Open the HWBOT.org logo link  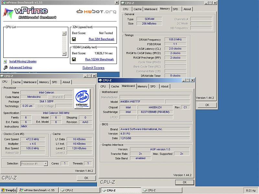tap(96, 11)
